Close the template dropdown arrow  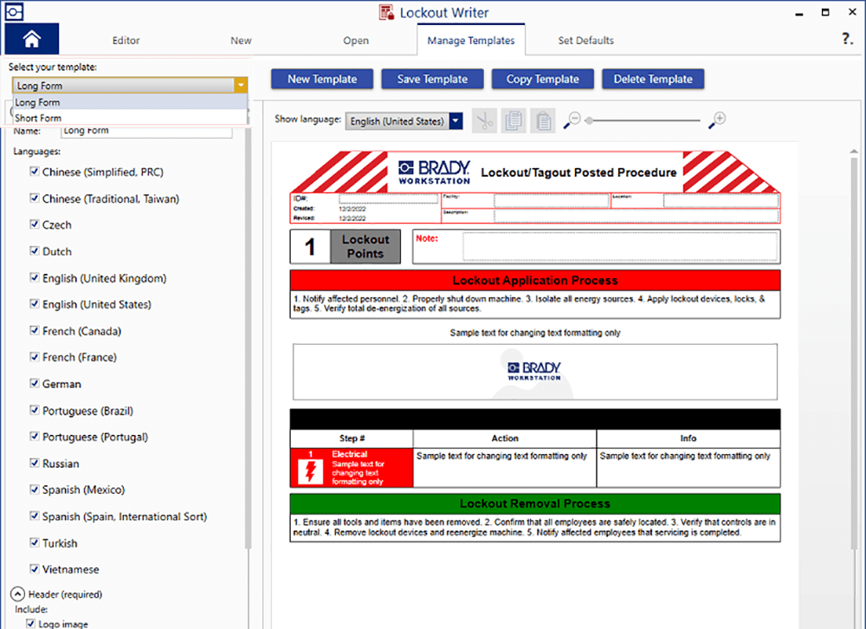pyautogui.click(x=240, y=85)
